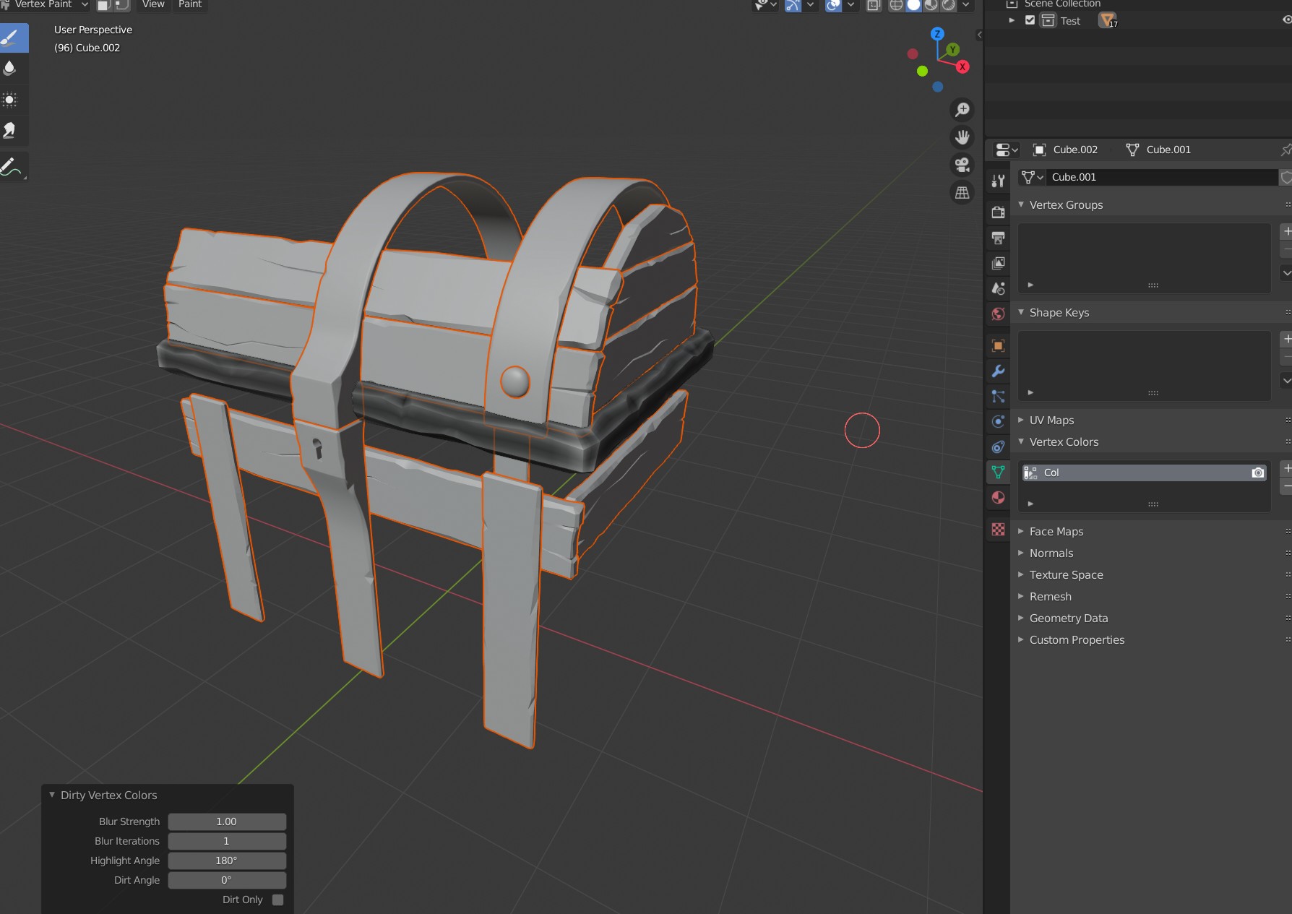This screenshot has width=1292, height=914.
Task: Open the View menu
Action: [x=153, y=4]
